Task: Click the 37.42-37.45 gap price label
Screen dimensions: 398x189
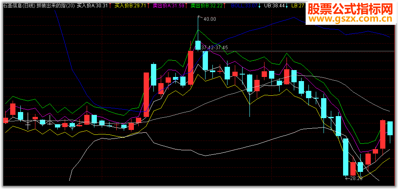Action: (214, 48)
